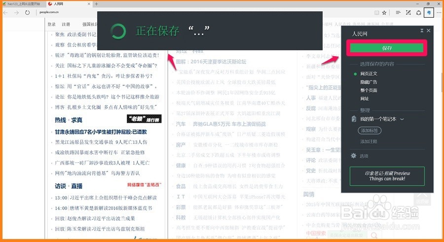This screenshot has width=444, height=242.
Task: Open 广西那坡一砖厂卸沙事故 news link
Action: coord(102,163)
